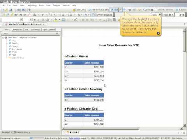Open the Reporting menu
Screen dimensions: 187x140
click(32, 5)
